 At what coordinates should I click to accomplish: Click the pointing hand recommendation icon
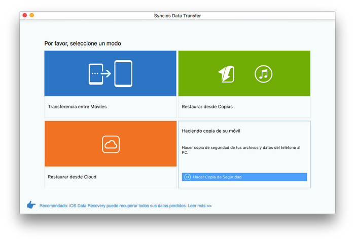(x=31, y=205)
